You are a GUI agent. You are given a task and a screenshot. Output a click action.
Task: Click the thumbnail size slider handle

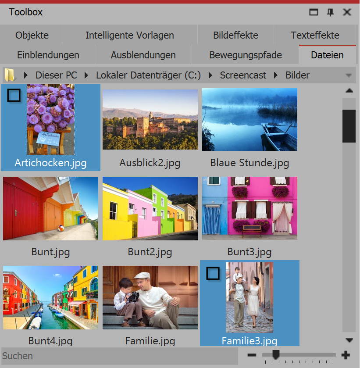(276, 354)
